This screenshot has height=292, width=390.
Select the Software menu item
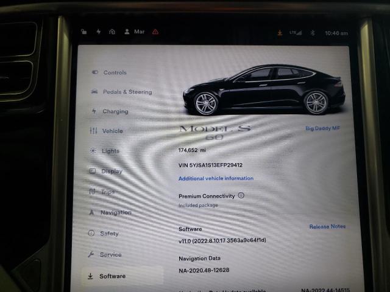122,276
